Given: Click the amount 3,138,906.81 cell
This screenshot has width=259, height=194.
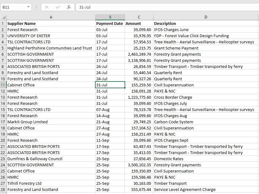Looking at the screenshot, I should tap(139, 60).
